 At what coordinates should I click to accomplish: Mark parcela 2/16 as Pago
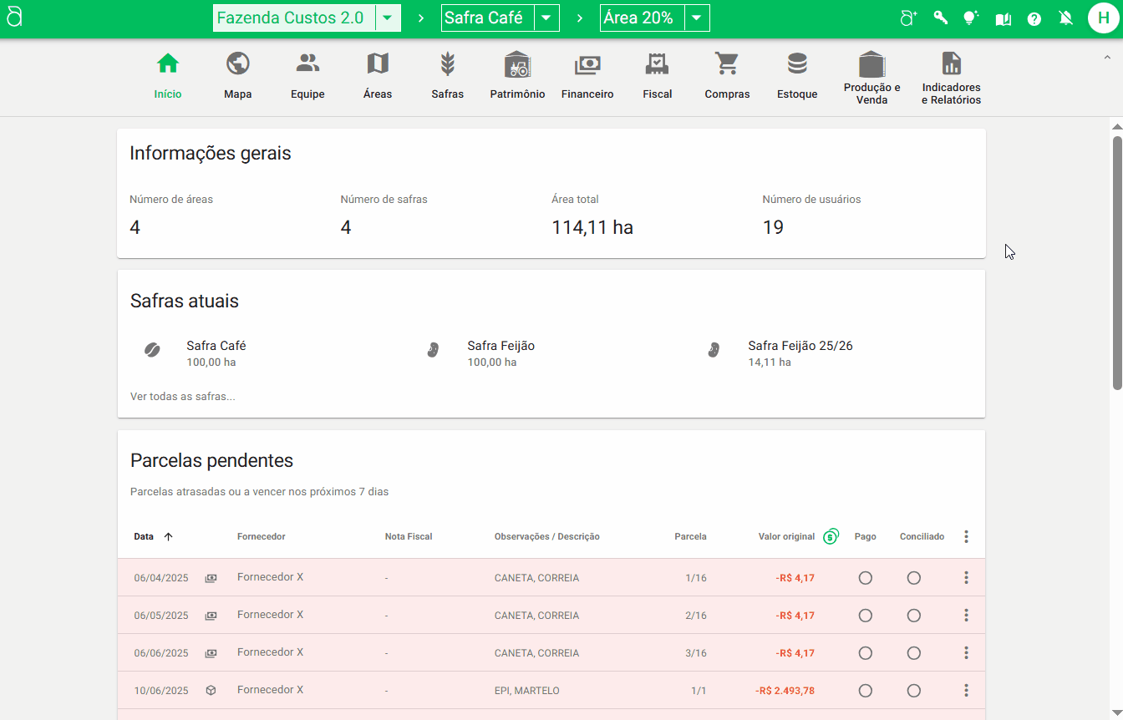pyautogui.click(x=865, y=616)
